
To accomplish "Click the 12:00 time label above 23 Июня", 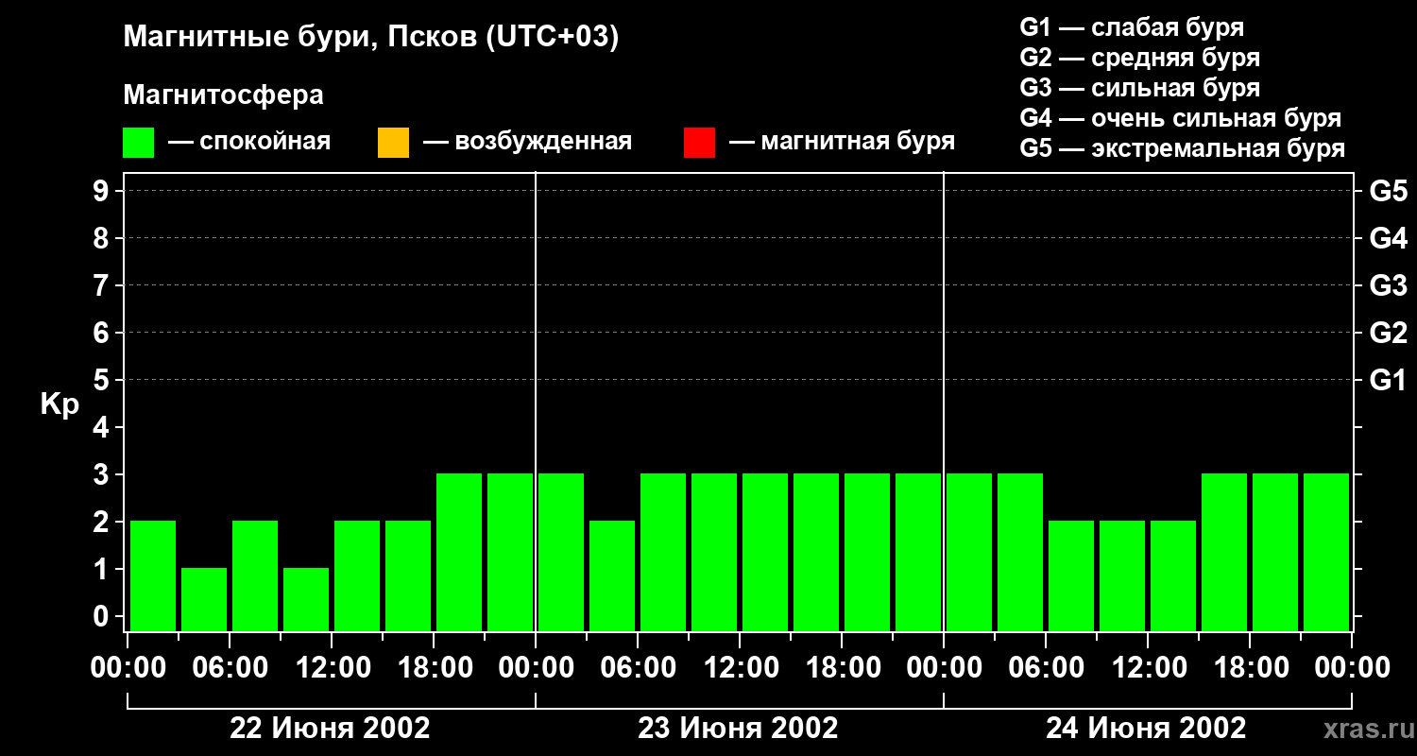I will coord(740,668).
